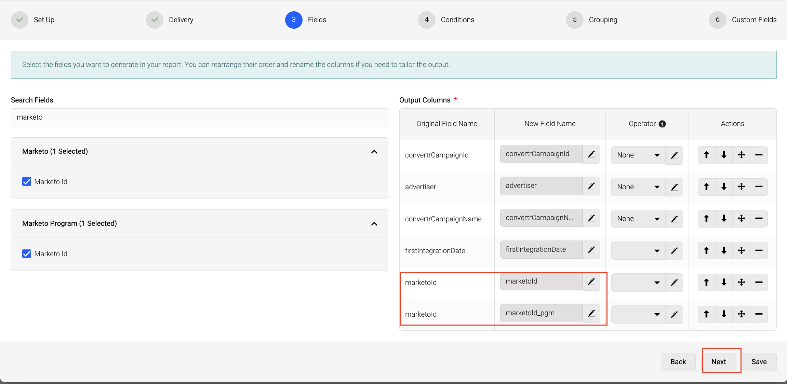This screenshot has height=384, width=787.
Task: Jump to Grouping step
Action: [592, 20]
